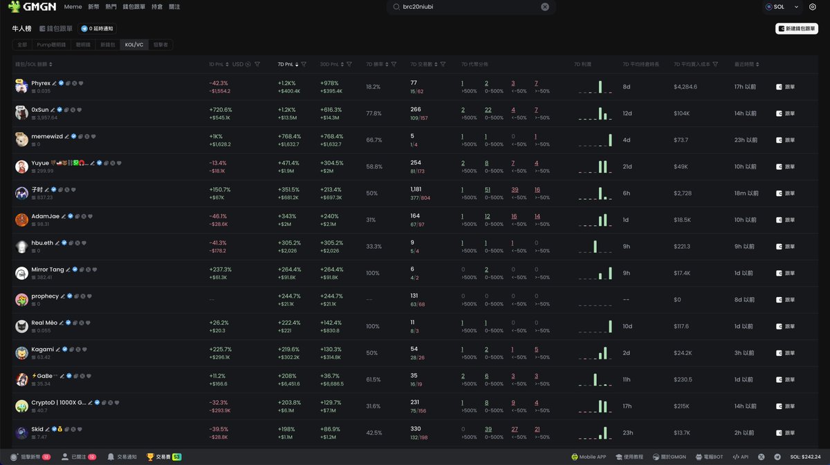Click the Telegram icon in footer
Screen dimensions: 830x465
point(777,457)
